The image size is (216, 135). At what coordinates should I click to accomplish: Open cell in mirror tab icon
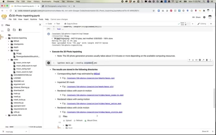pos(203,60)
